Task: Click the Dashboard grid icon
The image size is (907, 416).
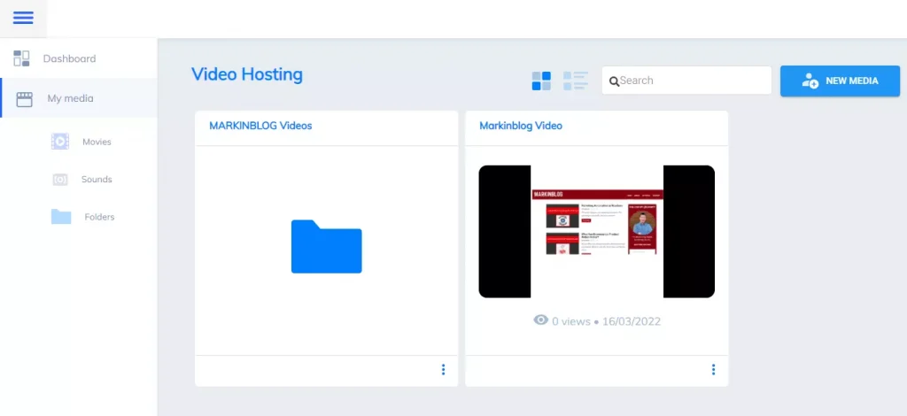Action: click(x=22, y=58)
